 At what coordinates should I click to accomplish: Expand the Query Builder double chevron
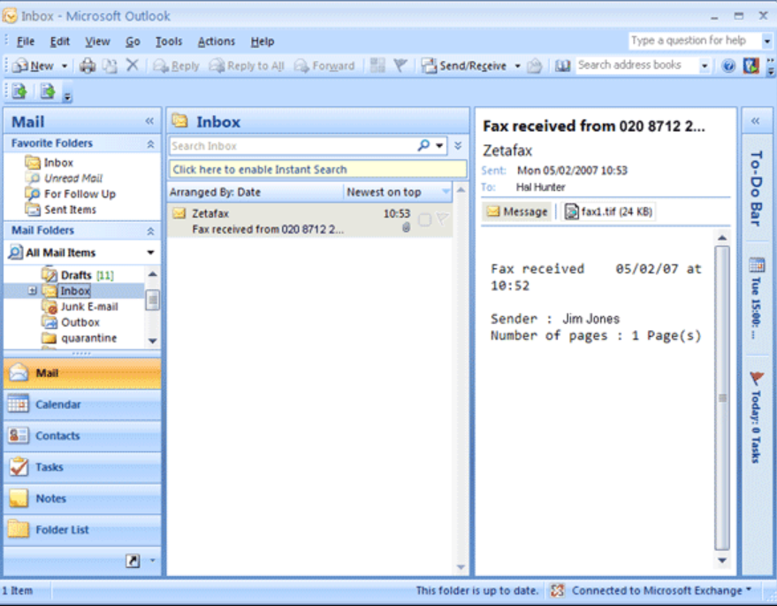tap(458, 145)
